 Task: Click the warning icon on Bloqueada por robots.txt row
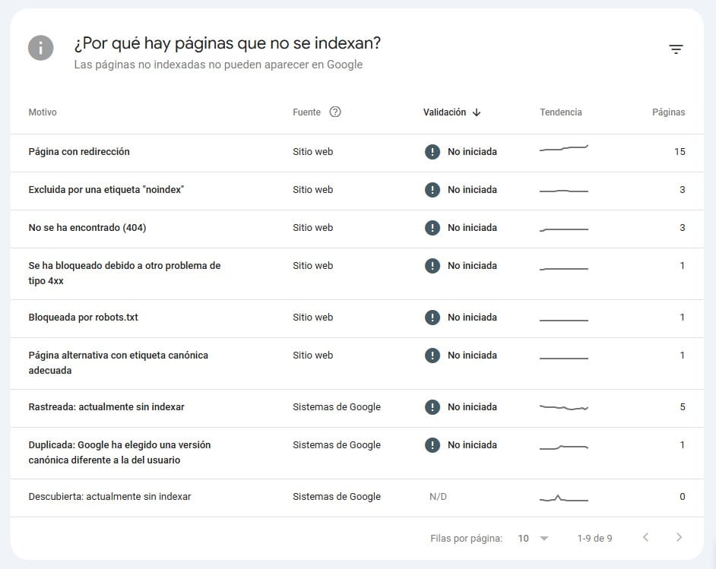[x=432, y=318]
